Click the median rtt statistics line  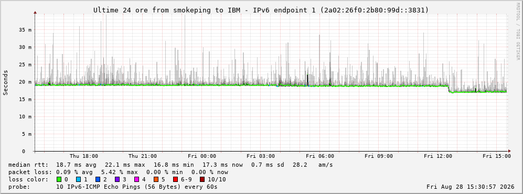(170, 165)
